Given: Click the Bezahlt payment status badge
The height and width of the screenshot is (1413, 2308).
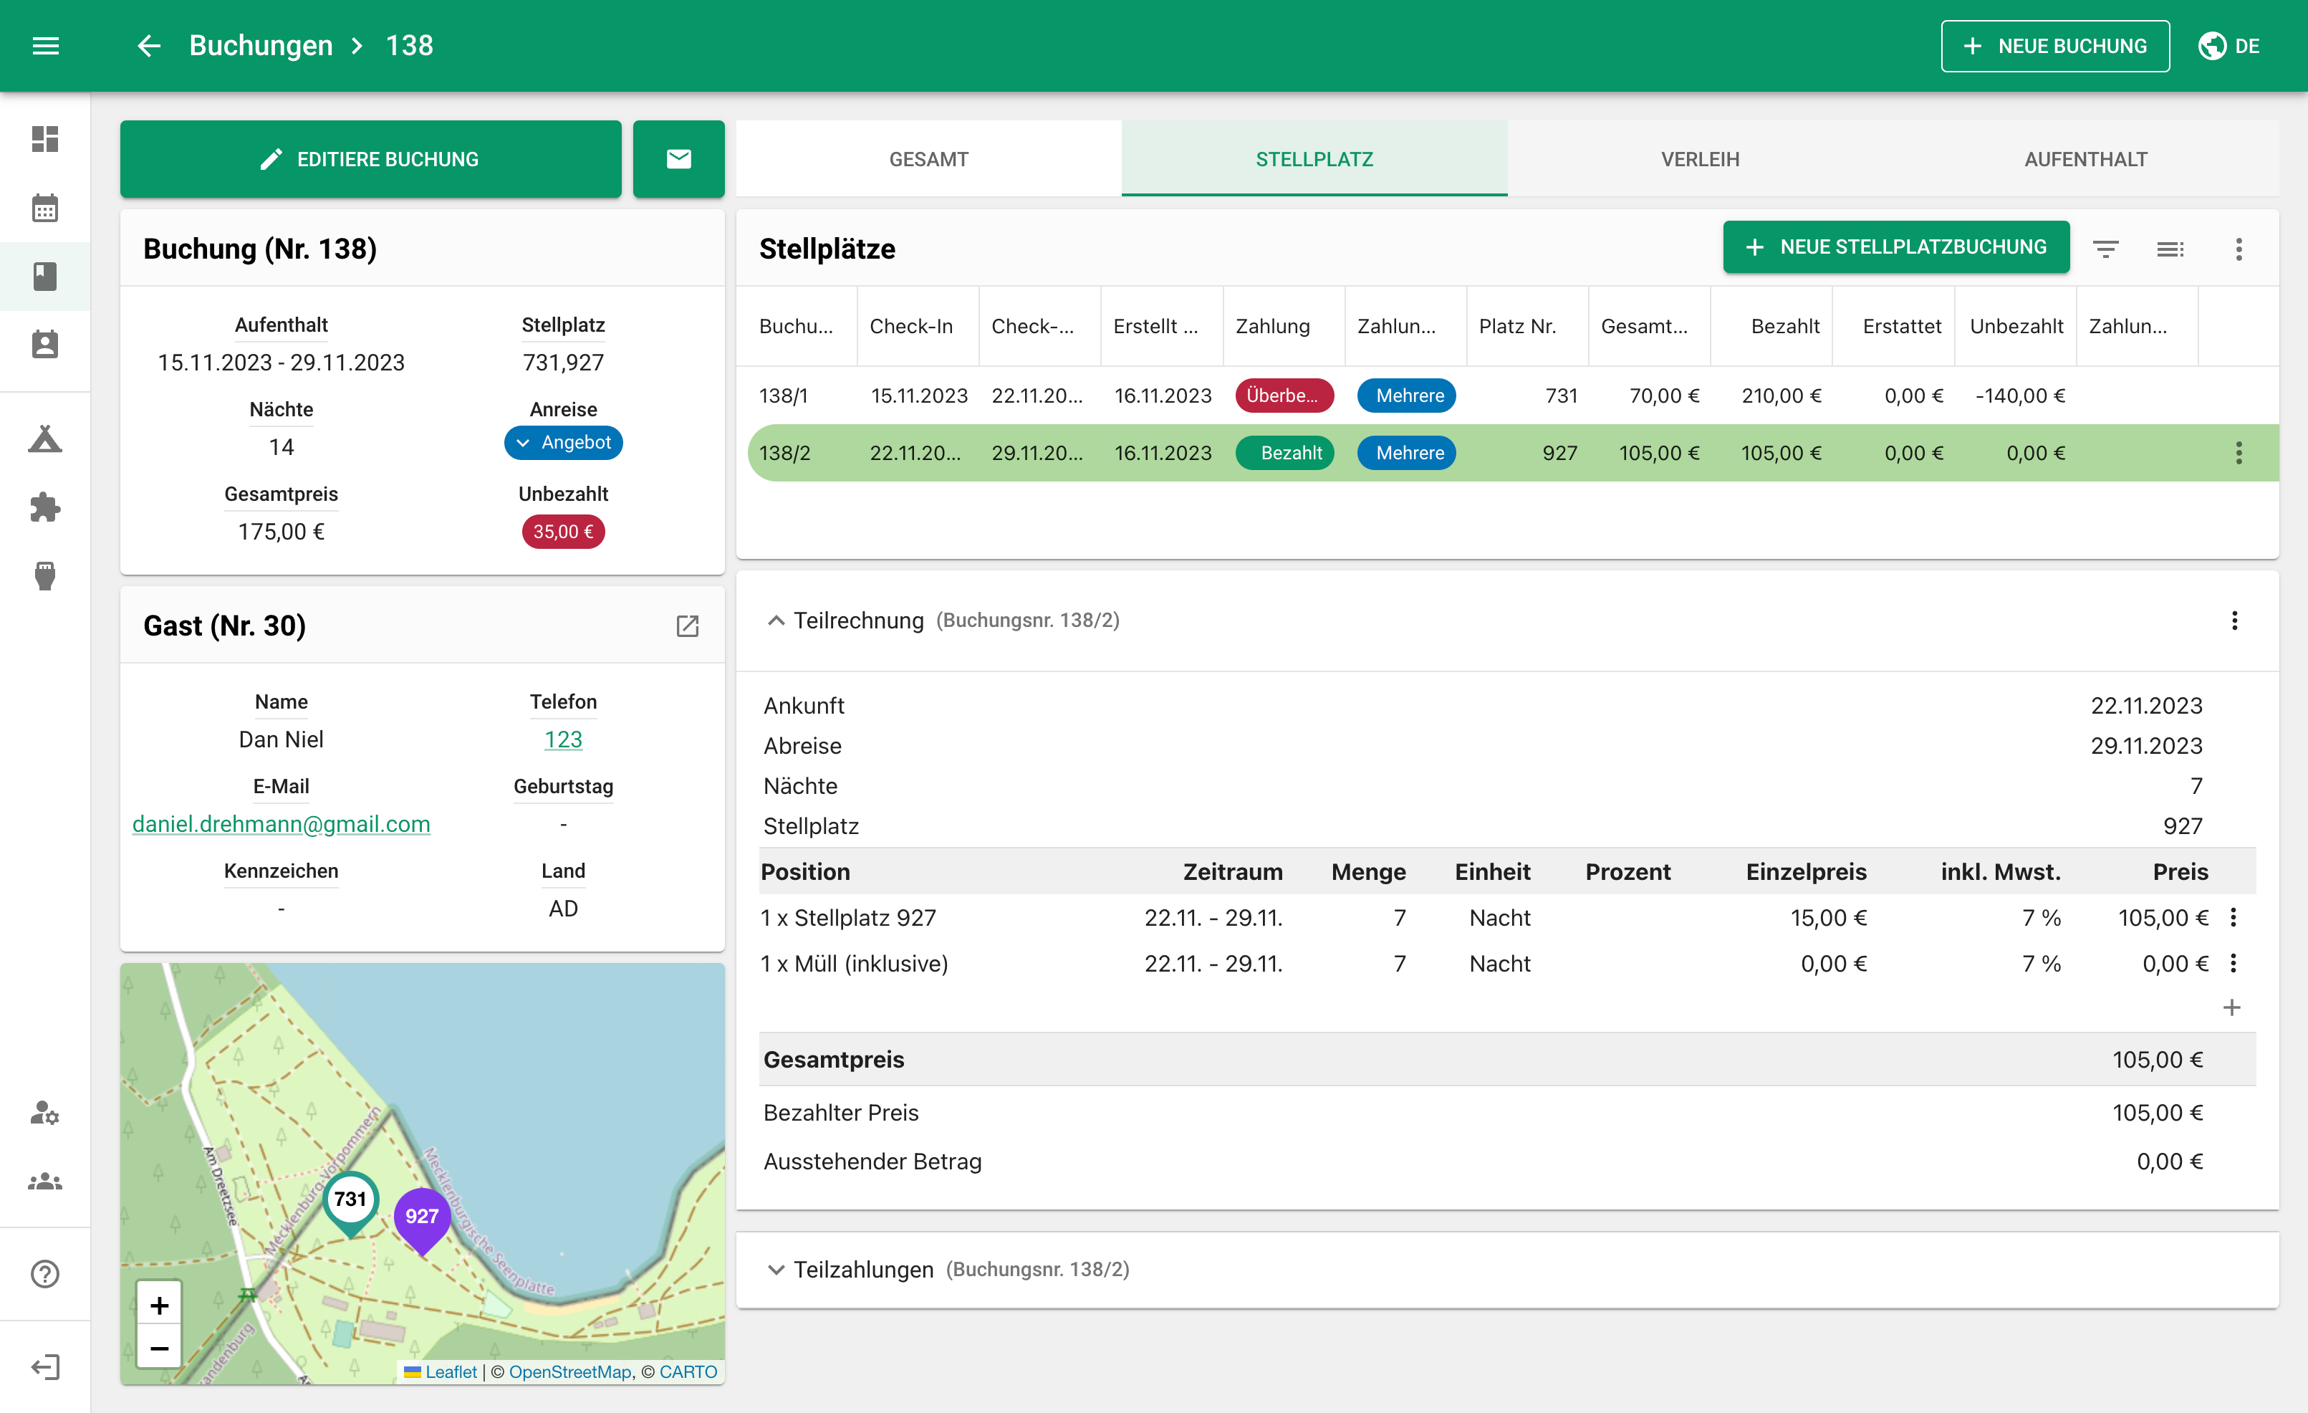Looking at the screenshot, I should click(x=1284, y=454).
